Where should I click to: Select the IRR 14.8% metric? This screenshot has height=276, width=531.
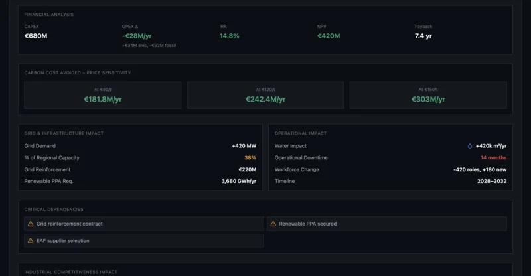pos(229,36)
